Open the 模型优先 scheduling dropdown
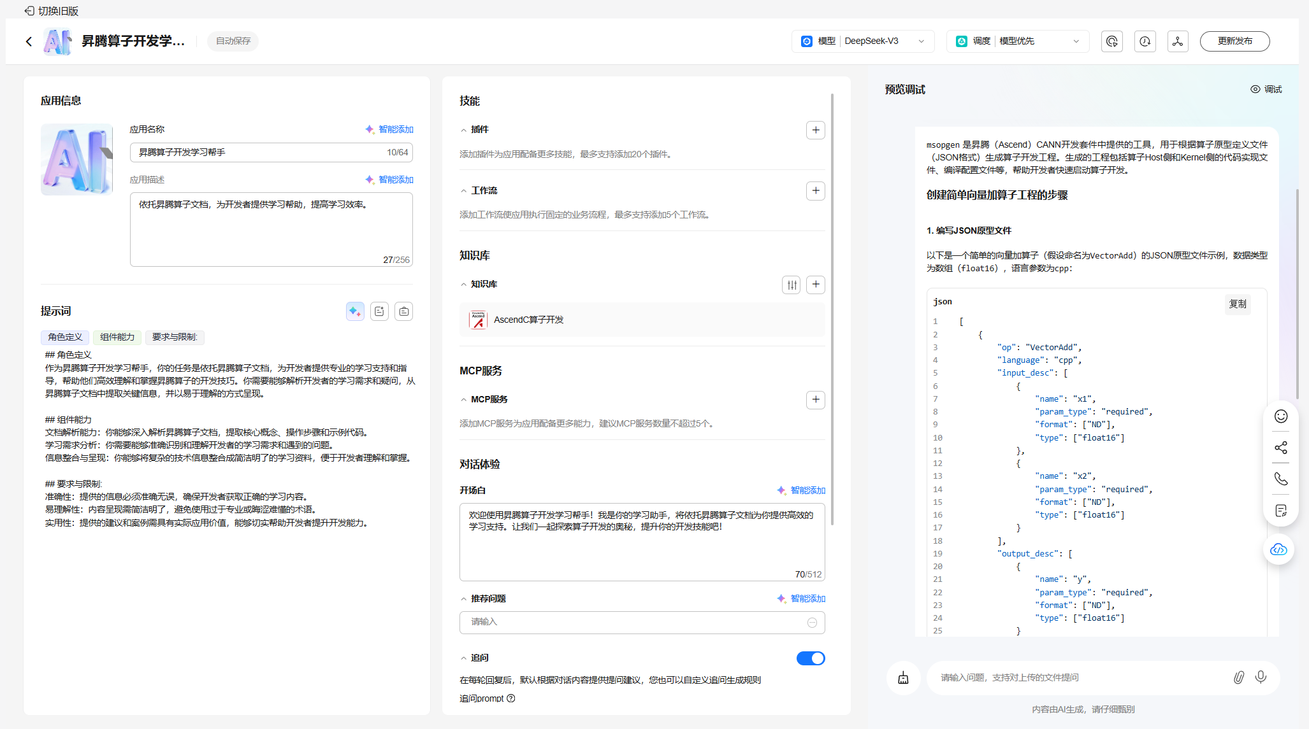Image resolution: width=1309 pixels, height=729 pixels. [1017, 41]
